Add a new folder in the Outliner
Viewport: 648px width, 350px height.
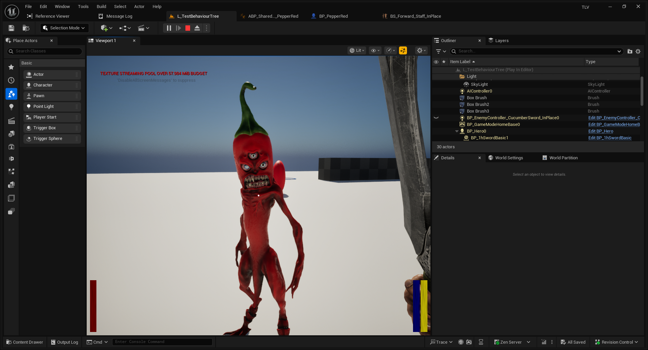point(630,51)
